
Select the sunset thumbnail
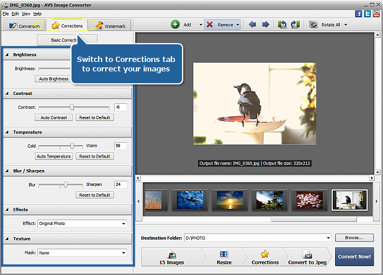pos(230,200)
